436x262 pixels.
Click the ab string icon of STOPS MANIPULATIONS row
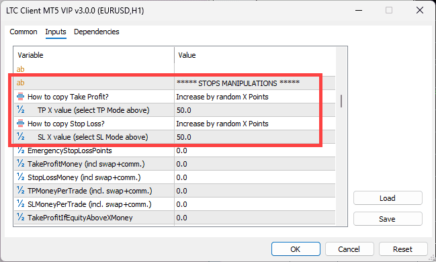point(21,83)
